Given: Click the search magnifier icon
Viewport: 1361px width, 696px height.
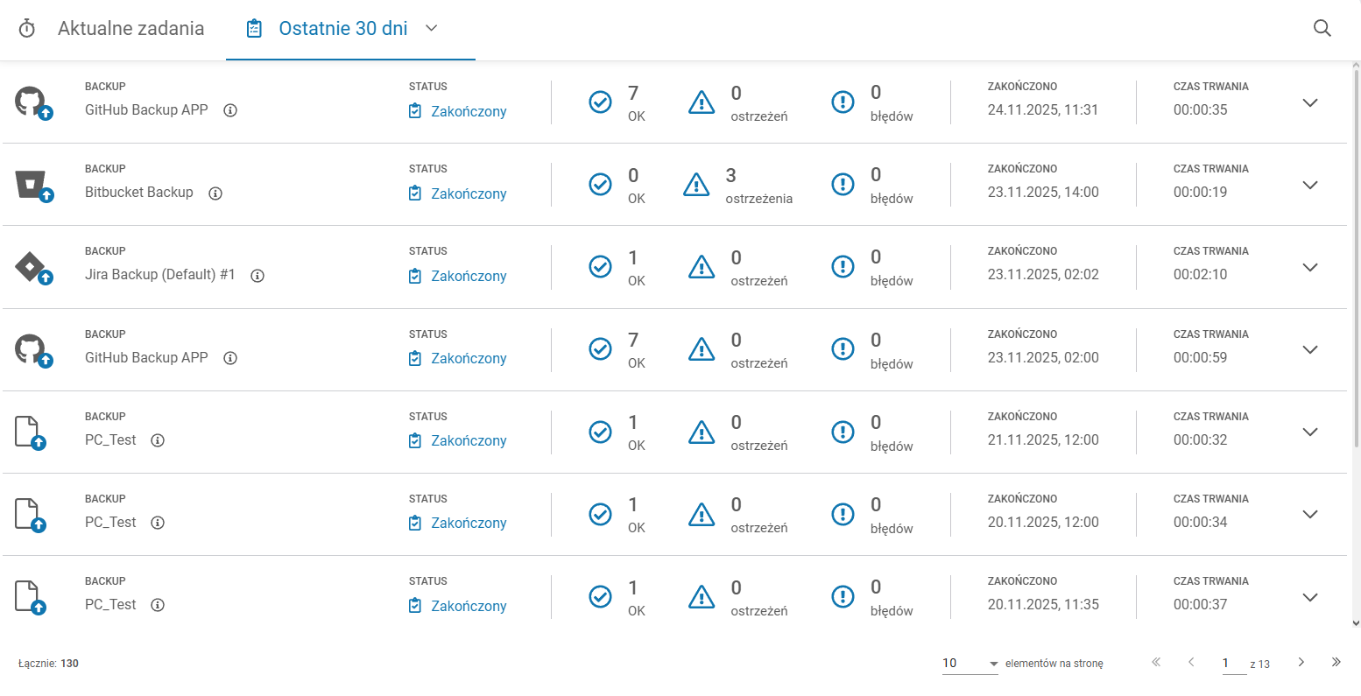Looking at the screenshot, I should coord(1322,28).
